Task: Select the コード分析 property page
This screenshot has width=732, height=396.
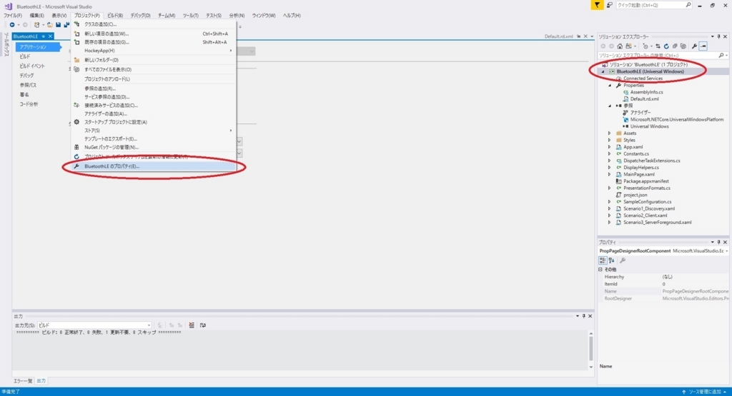Action: point(29,104)
